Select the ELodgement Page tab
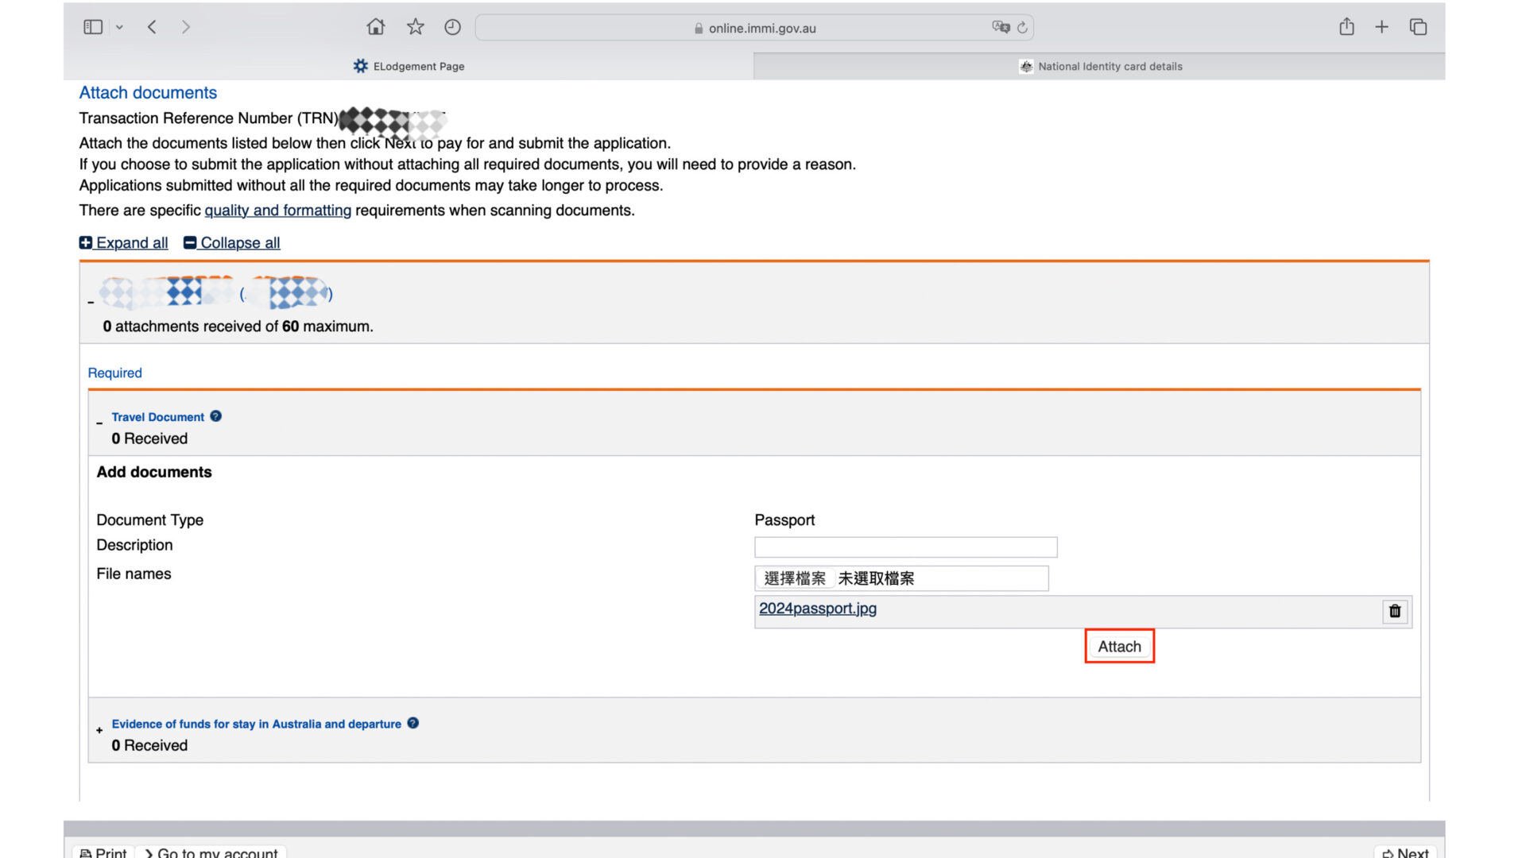This screenshot has width=1526, height=858. [409, 67]
